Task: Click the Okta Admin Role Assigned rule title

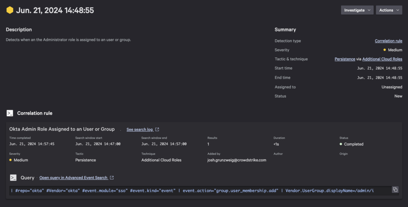Action: [x=62, y=129]
